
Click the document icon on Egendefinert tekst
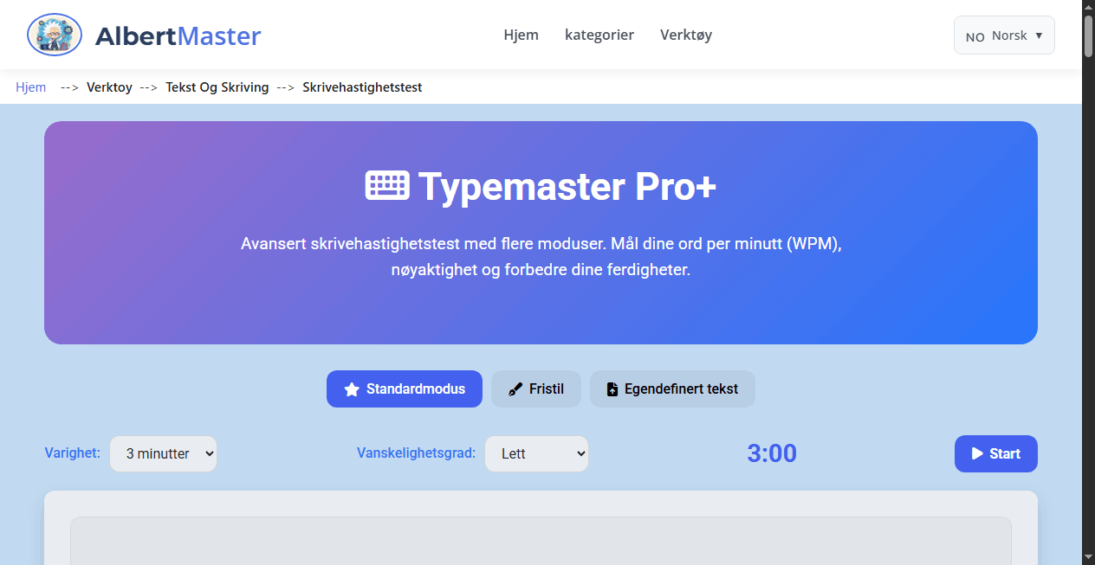coord(612,388)
